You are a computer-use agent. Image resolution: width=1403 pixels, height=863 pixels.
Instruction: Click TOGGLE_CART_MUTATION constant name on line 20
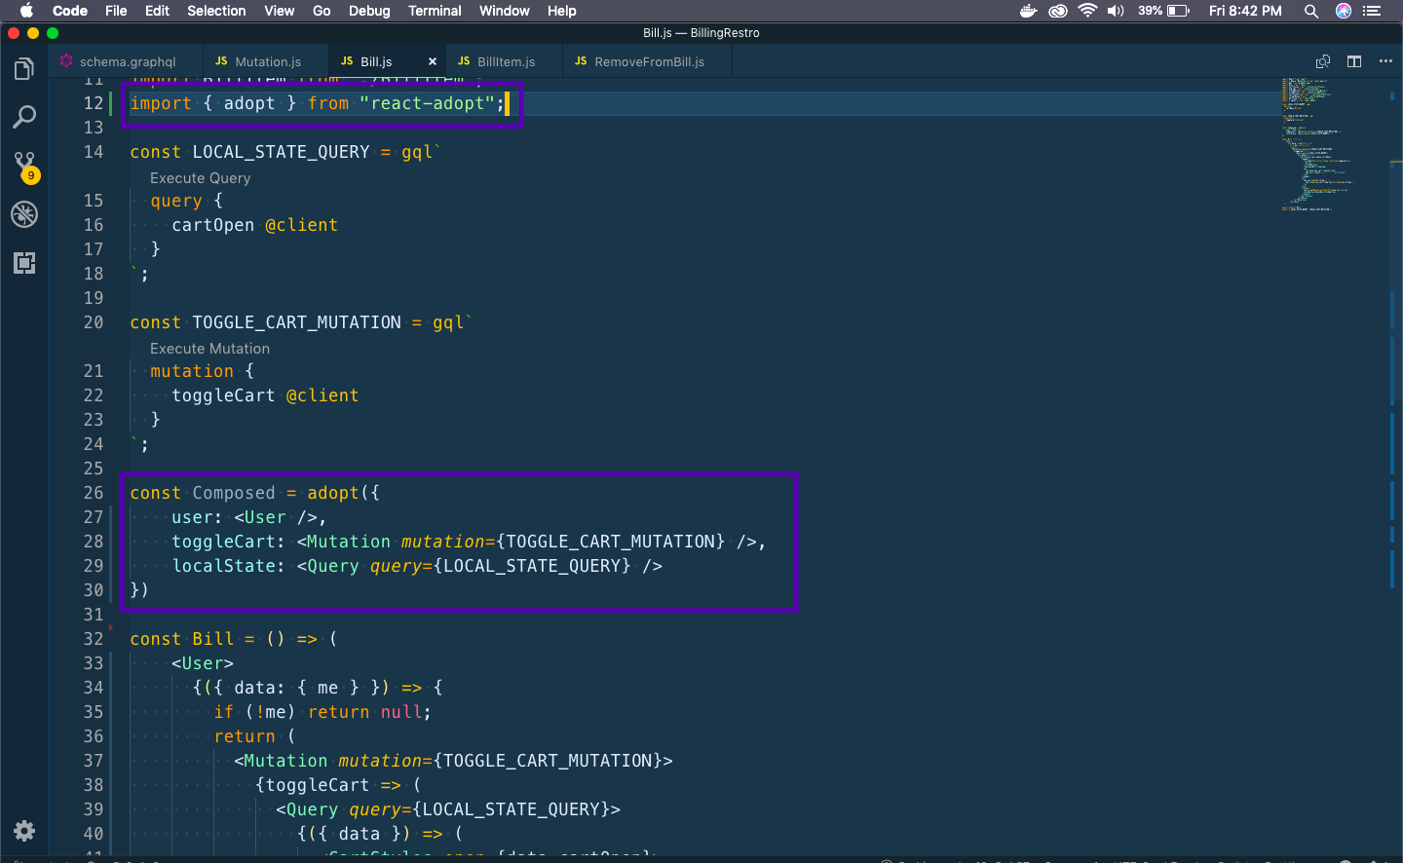(x=296, y=322)
